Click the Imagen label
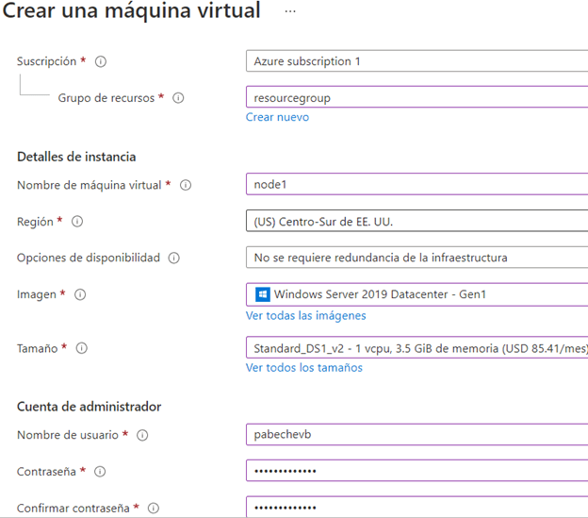The width and height of the screenshot is (588, 518). coord(37,294)
